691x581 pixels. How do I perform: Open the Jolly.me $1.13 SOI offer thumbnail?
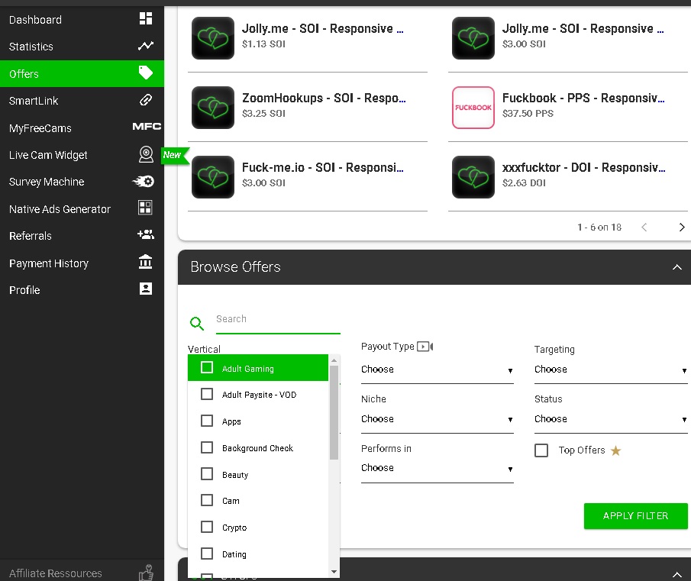tap(213, 38)
